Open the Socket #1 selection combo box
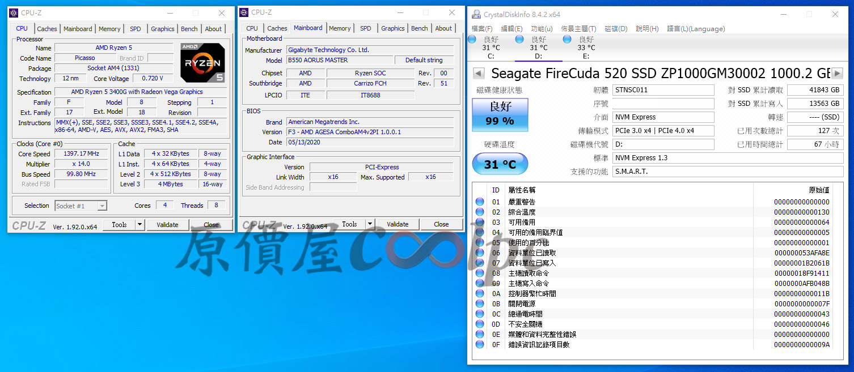Viewport: 854px width, 372px height. pos(81,206)
